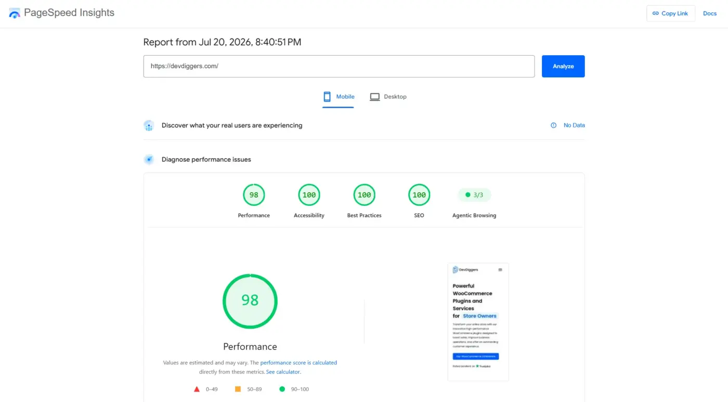Select the Best Practices 100 score gauge
Viewport: 728px width, 402px height.
point(364,195)
